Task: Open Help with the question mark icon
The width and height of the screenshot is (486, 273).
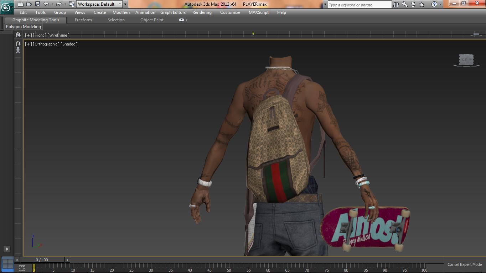Action: click(x=434, y=4)
